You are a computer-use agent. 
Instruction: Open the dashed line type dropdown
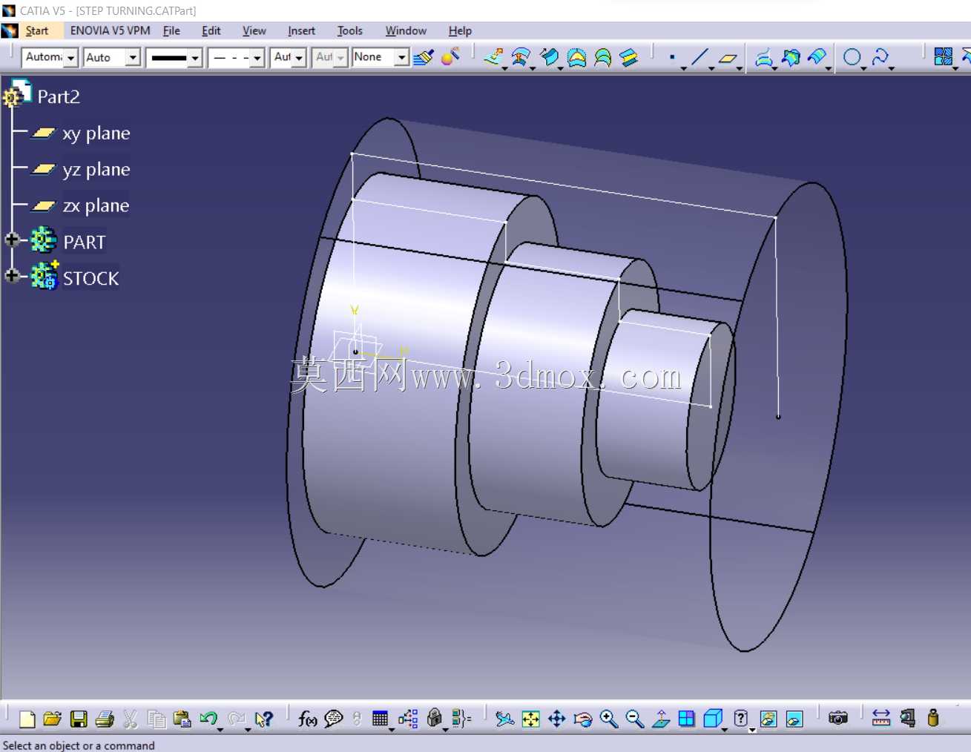click(257, 58)
